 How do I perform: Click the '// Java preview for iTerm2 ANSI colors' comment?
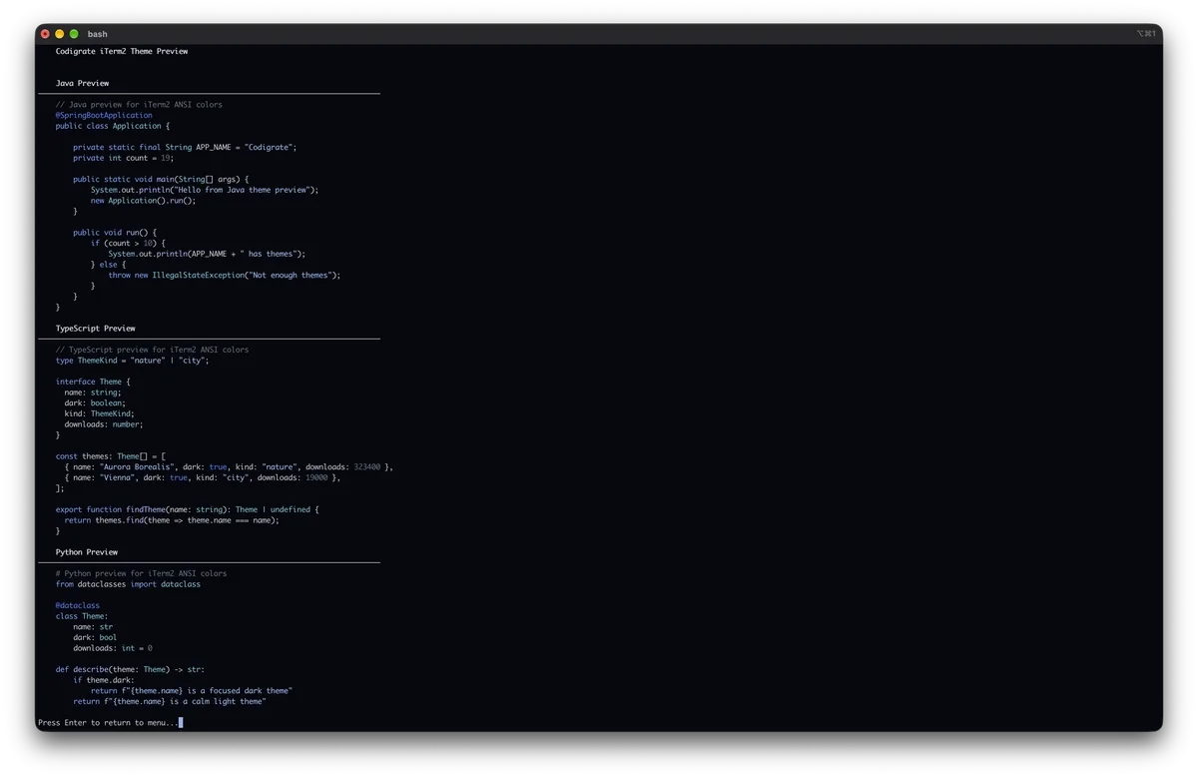[139, 104]
